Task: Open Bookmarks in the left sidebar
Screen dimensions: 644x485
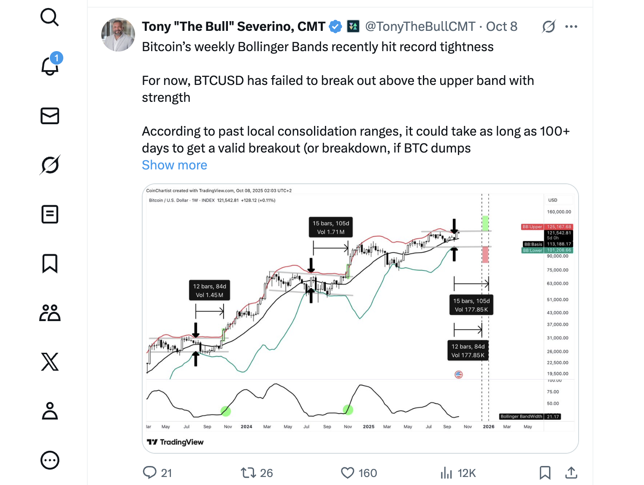Action: pyautogui.click(x=50, y=264)
